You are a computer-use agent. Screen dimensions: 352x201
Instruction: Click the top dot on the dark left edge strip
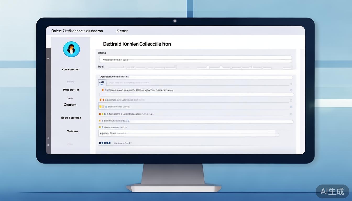tap(48, 58)
